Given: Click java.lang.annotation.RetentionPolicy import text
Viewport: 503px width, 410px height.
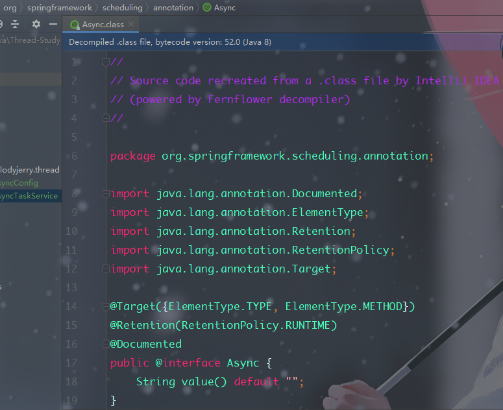Looking at the screenshot, I should click(x=273, y=250).
